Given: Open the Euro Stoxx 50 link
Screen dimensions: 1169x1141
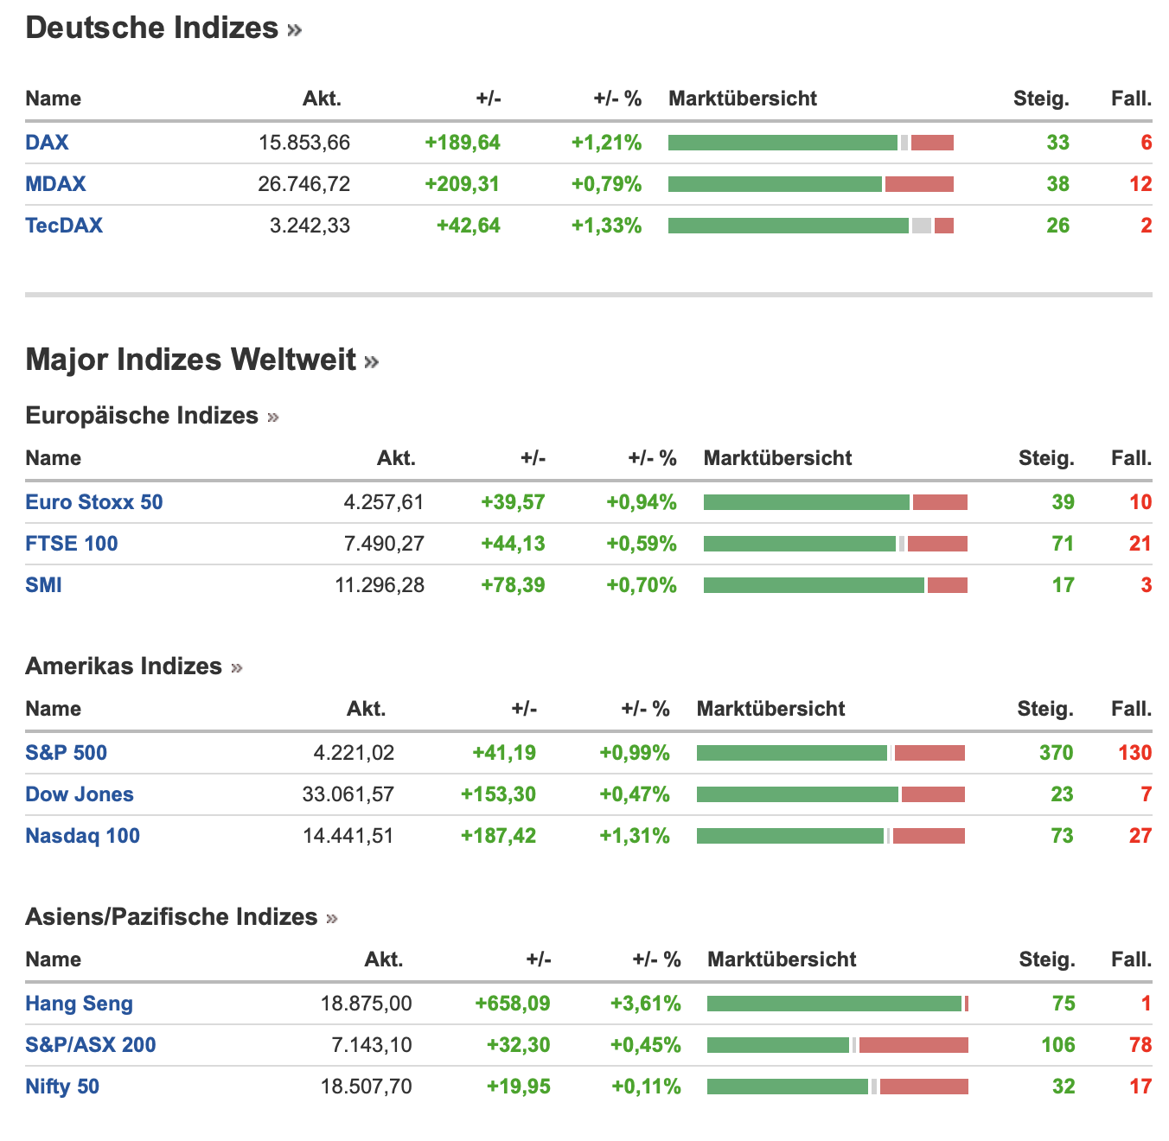Looking at the screenshot, I should 93,502.
